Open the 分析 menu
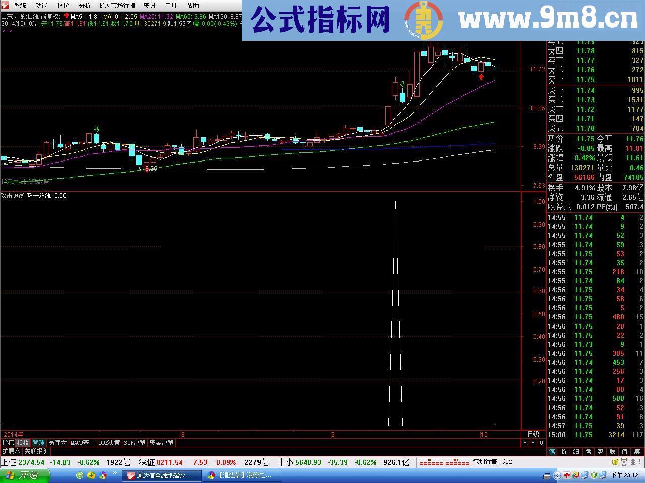 coord(85,6)
